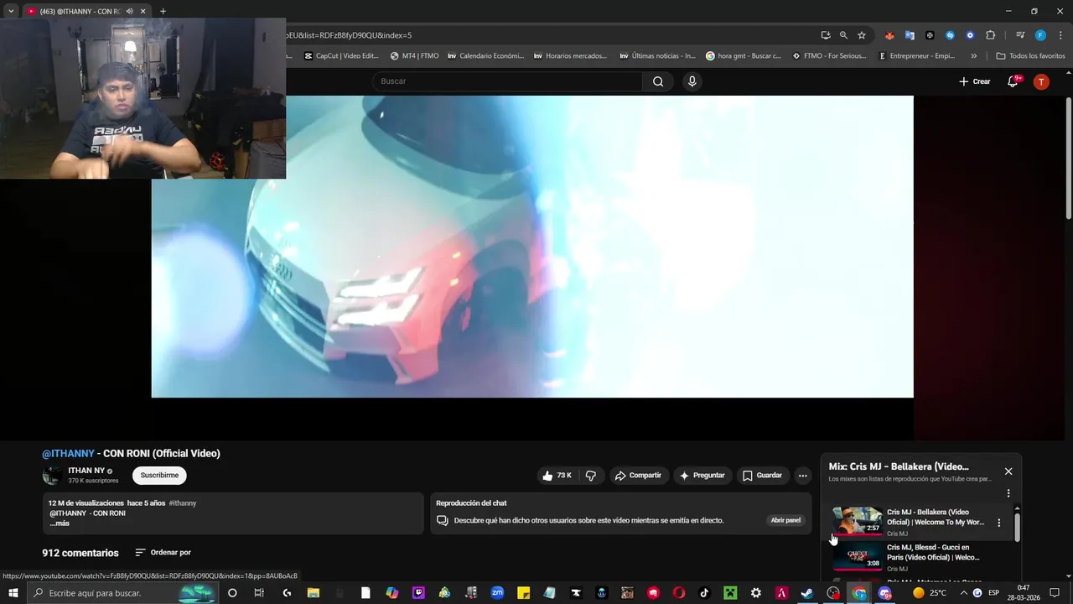Open the MT4 | FTMO bookmark

click(x=414, y=56)
